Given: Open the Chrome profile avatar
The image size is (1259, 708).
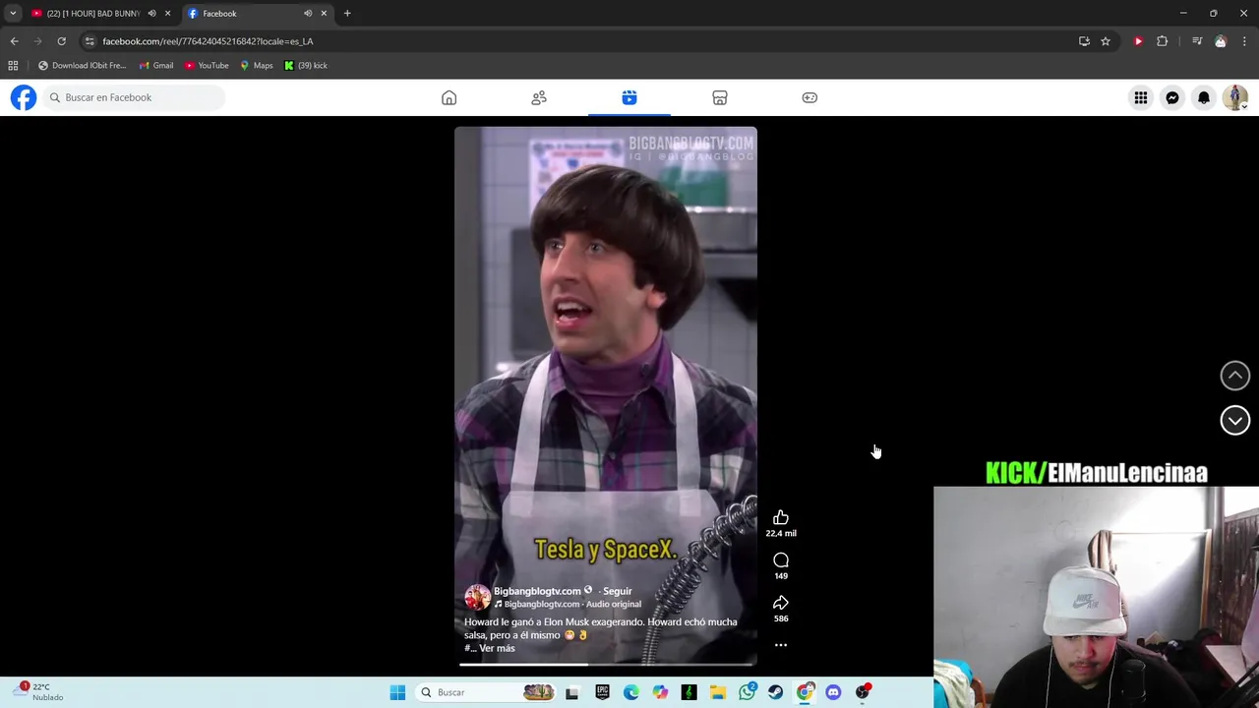Looking at the screenshot, I should point(1221,41).
